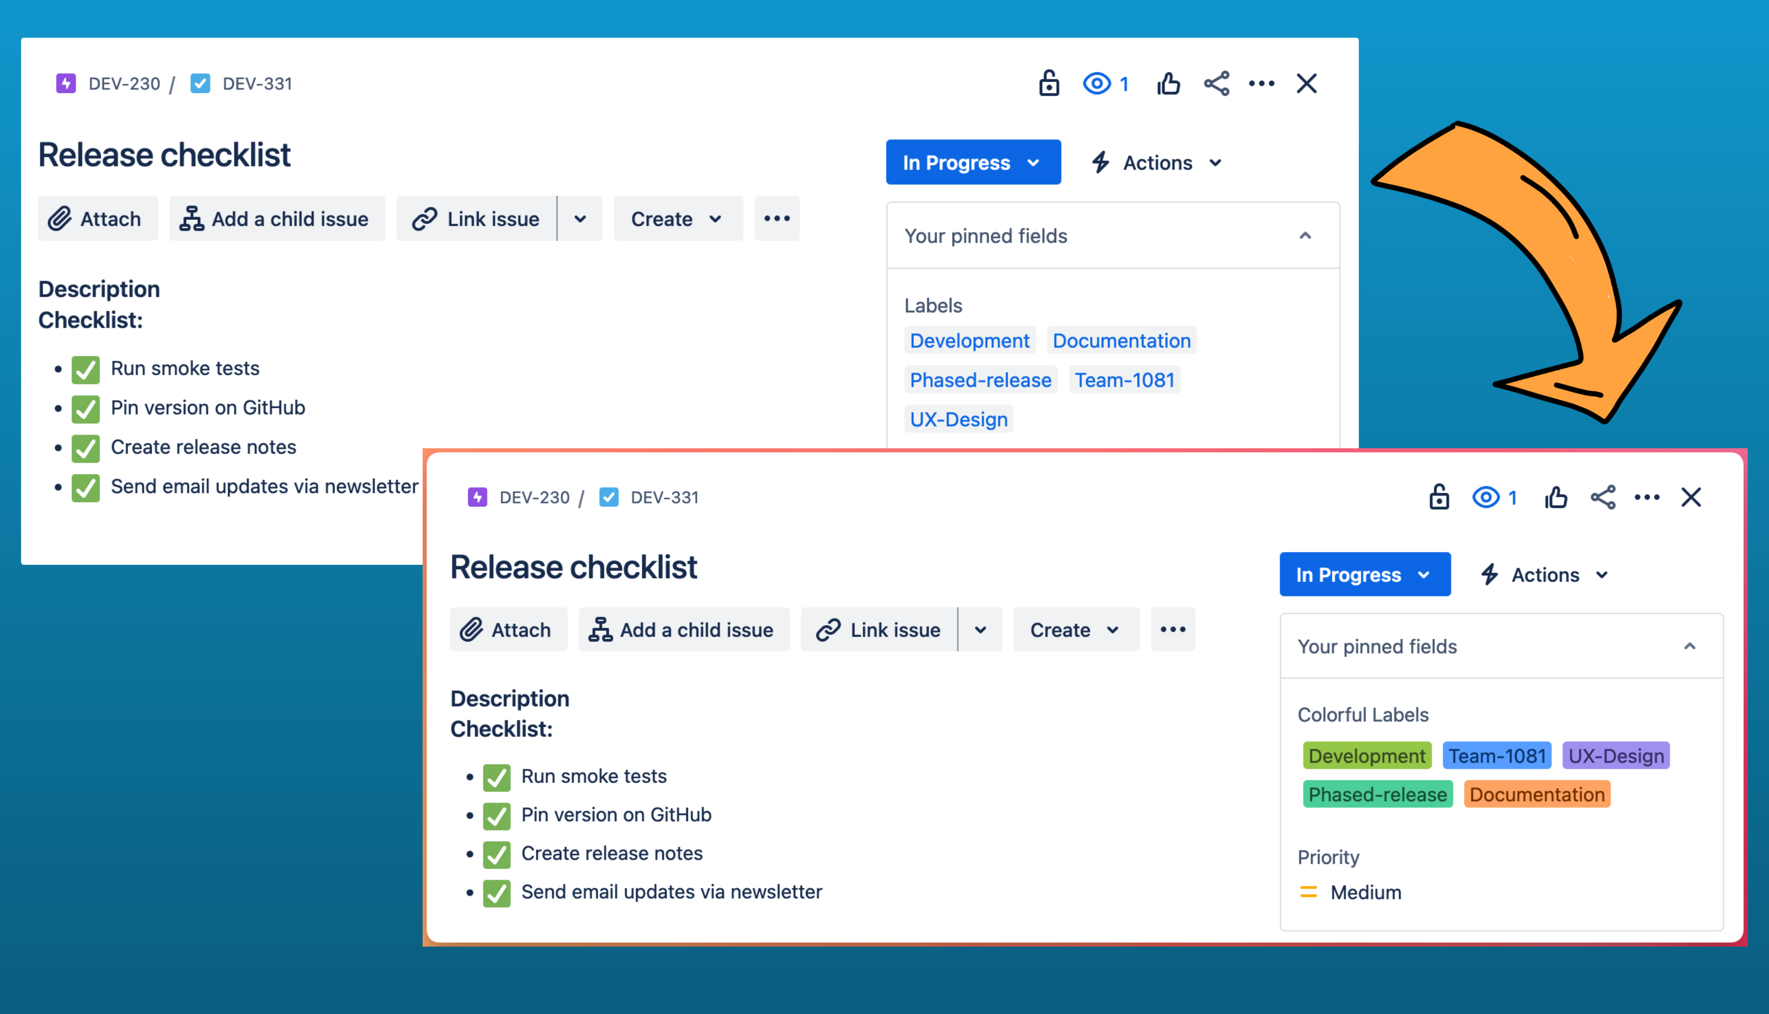
Task: Open the header more-options dots in the back window
Action: coord(1262,84)
